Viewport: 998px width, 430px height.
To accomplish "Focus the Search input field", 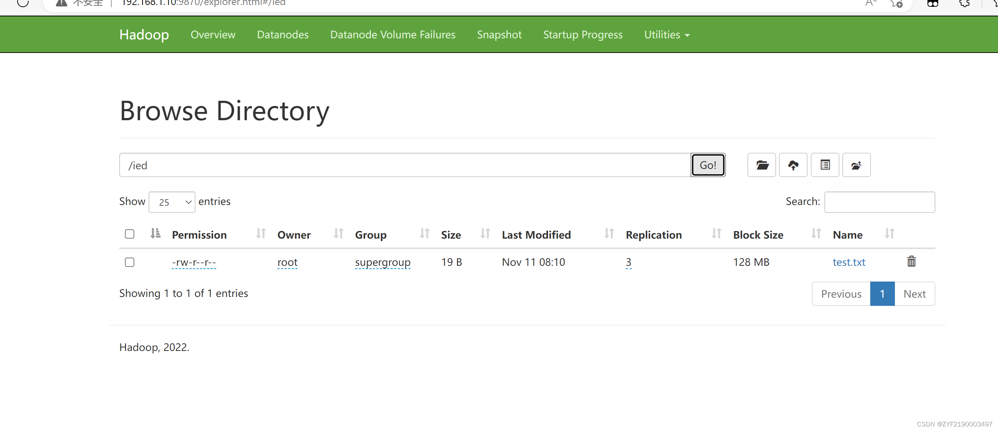I will 879,202.
